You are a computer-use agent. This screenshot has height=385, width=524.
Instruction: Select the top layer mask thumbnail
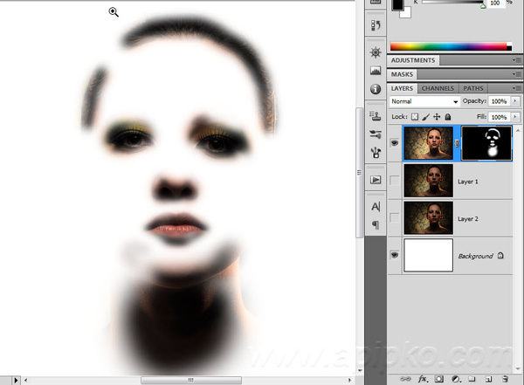coord(486,143)
